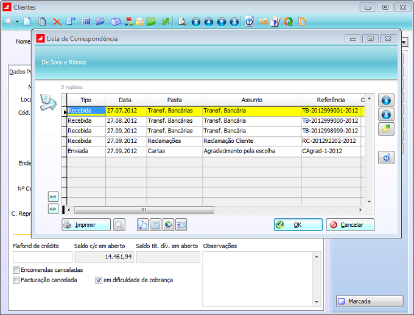Viewport: 414px width, 315px height.
Task: Sort by the Data column header
Action: 126,100
